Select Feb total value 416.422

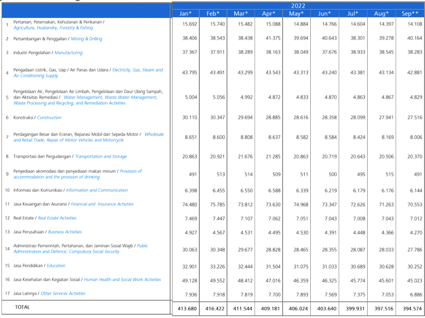click(x=215, y=309)
